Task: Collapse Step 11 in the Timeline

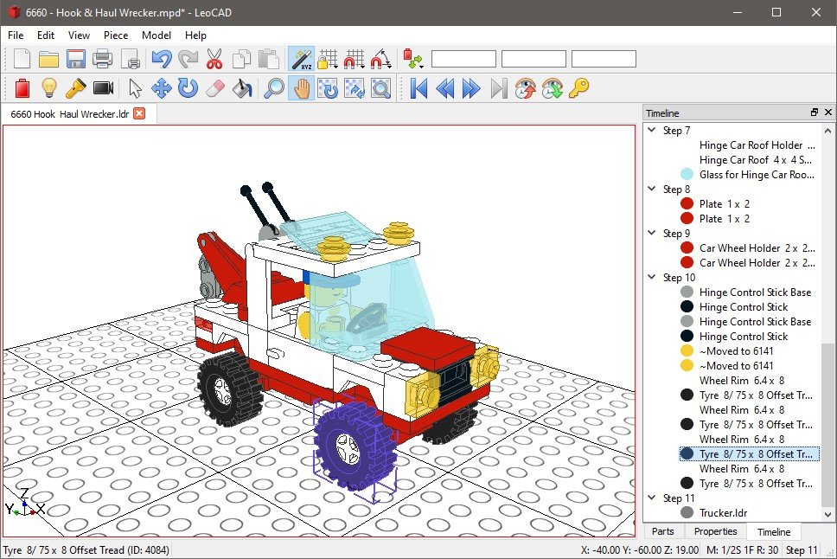Action: (651, 498)
